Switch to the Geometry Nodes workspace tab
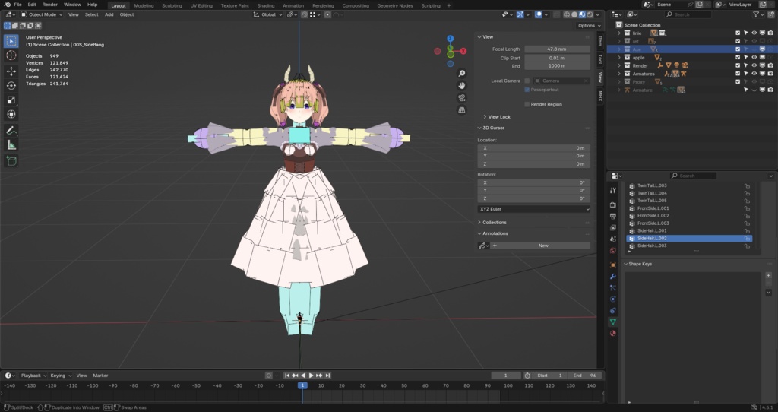 [x=395, y=5]
